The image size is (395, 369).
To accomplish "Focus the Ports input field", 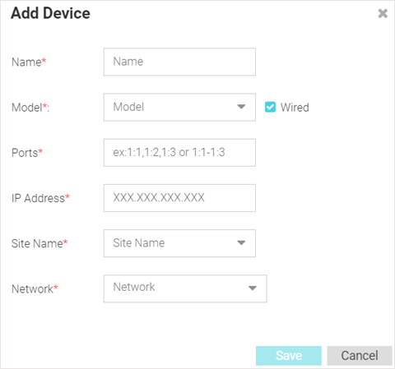I will tap(179, 153).
